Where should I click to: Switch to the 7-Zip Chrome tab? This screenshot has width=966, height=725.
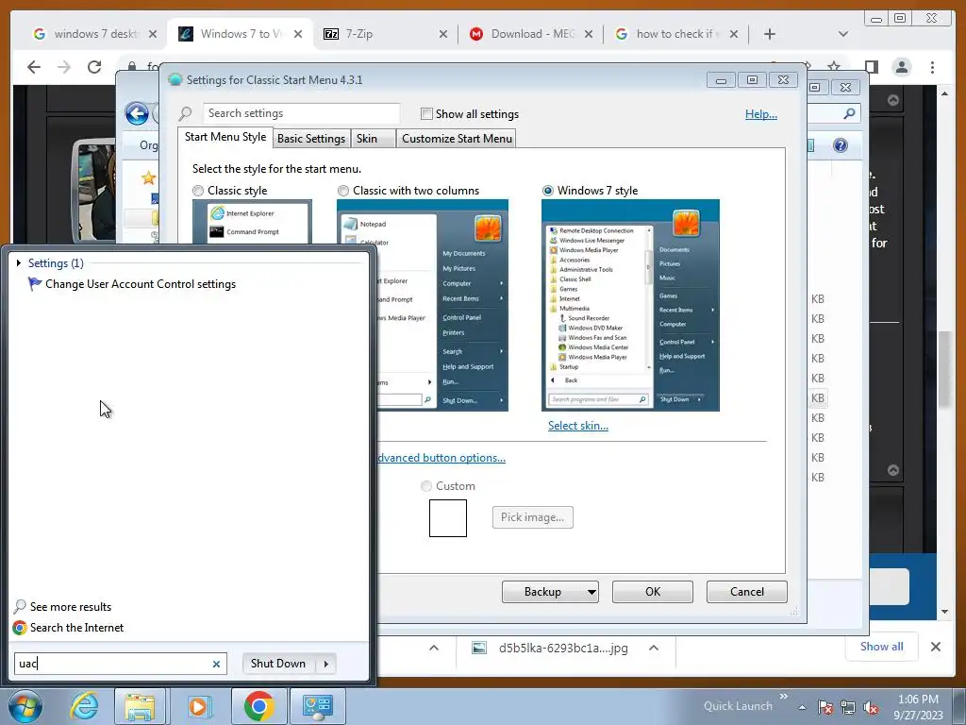coord(386,34)
